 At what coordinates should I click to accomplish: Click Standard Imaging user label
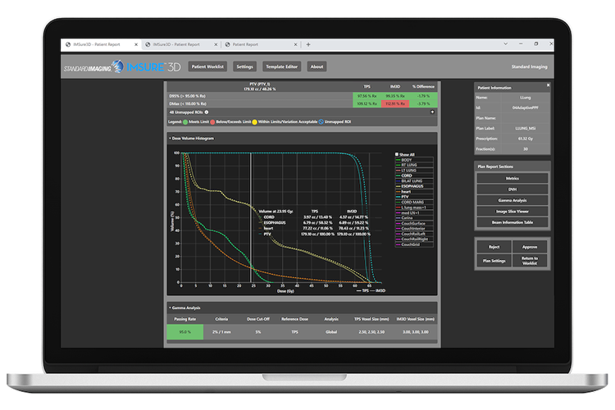pos(529,66)
